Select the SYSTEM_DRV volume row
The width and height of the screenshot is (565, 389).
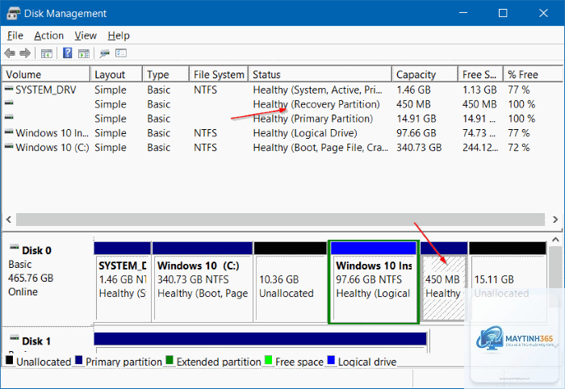pos(282,90)
